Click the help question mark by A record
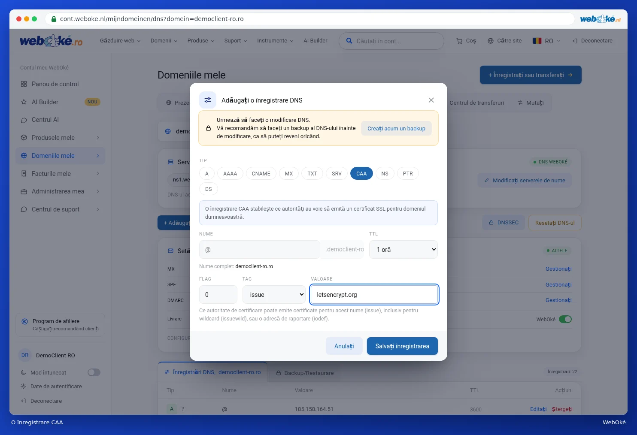Viewport: 637px width, 435px height. [183, 409]
